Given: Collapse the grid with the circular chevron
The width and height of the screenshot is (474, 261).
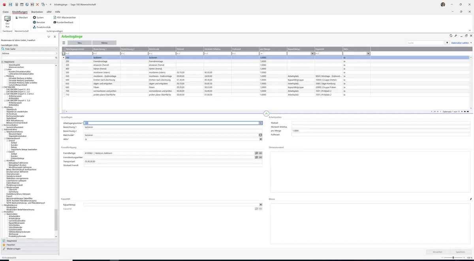Looking at the screenshot, I should (x=266, y=113).
